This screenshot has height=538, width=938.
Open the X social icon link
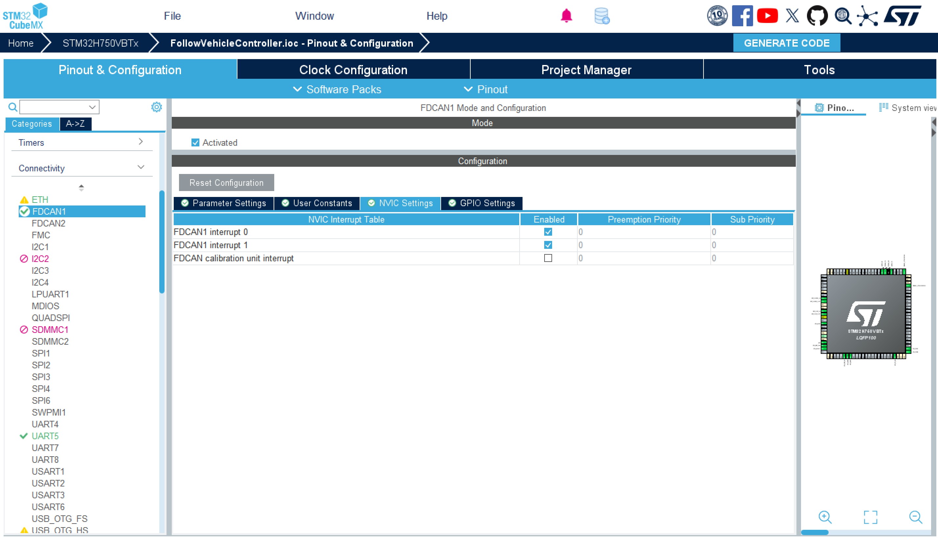tap(792, 15)
